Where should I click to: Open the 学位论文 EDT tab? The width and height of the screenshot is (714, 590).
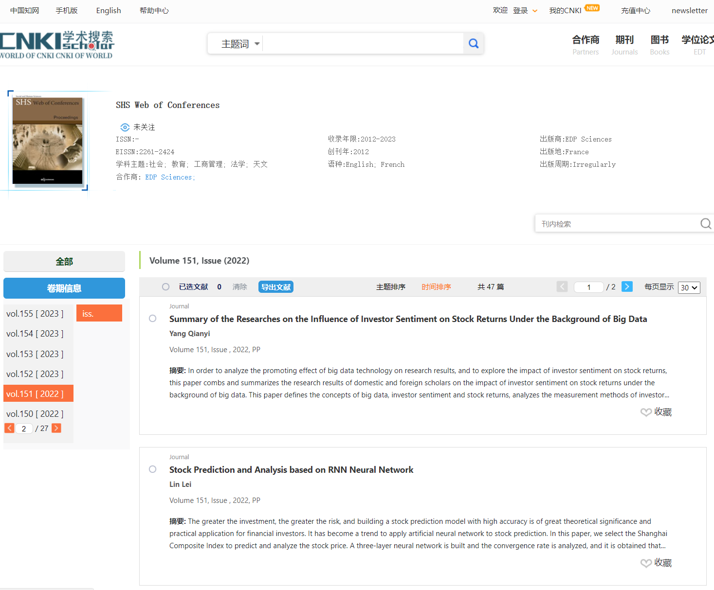pos(698,45)
